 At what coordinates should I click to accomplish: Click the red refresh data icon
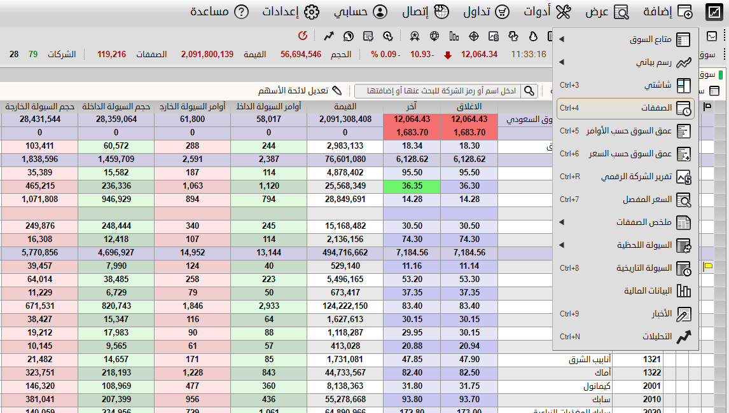(303, 36)
